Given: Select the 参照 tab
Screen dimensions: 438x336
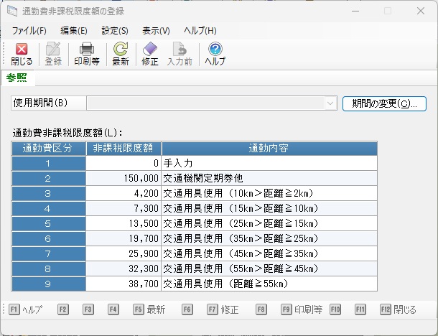Looking at the screenshot, I should pyautogui.click(x=17, y=77).
